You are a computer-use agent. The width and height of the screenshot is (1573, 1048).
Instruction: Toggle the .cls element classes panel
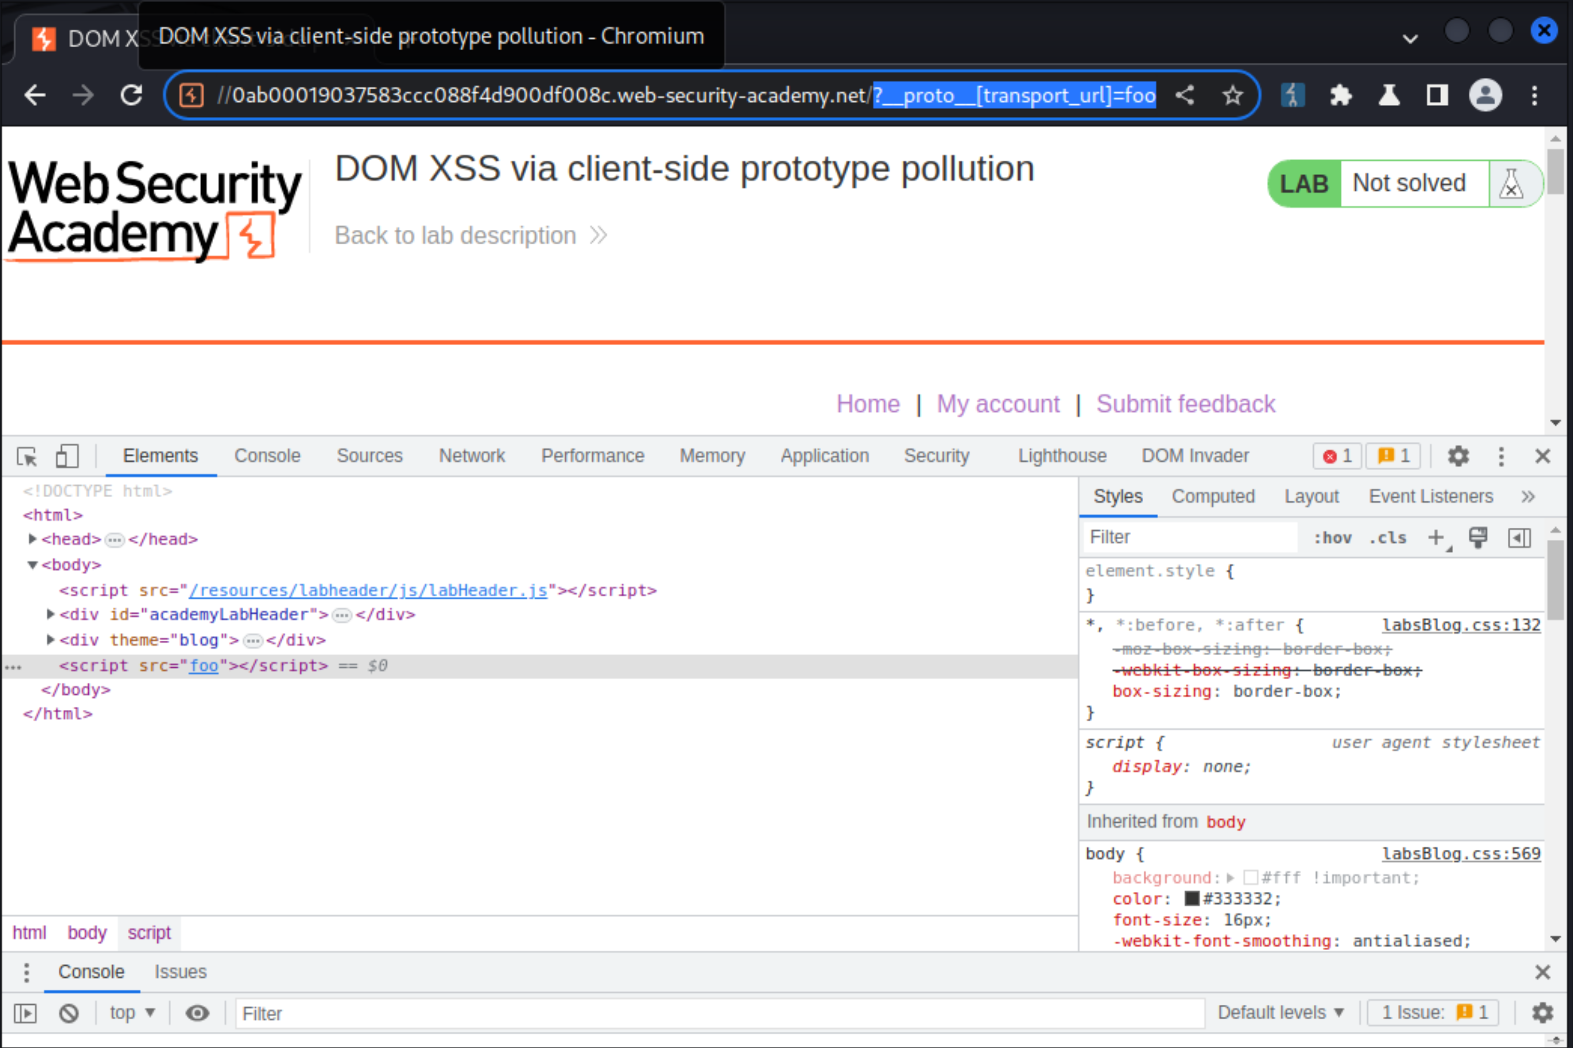[1387, 538]
